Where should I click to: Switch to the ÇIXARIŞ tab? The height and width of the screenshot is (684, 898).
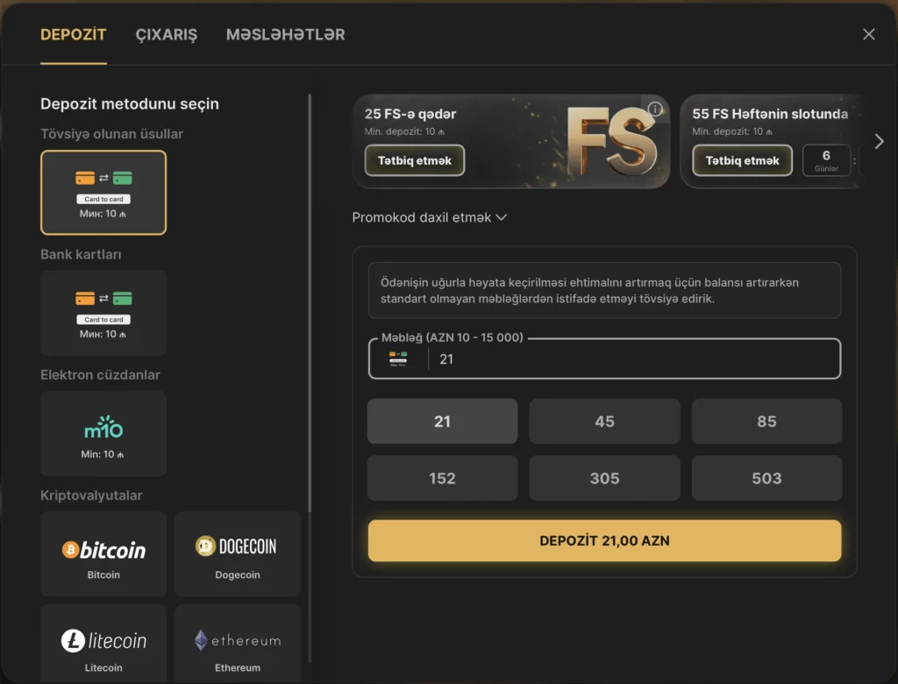click(166, 34)
